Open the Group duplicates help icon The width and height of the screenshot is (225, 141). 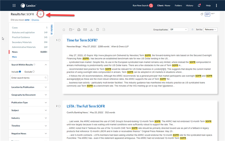pos(192,29)
